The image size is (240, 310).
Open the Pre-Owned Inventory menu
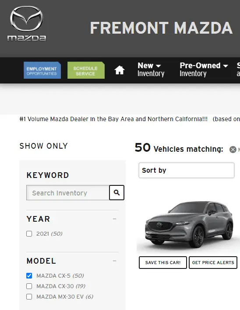click(x=204, y=70)
